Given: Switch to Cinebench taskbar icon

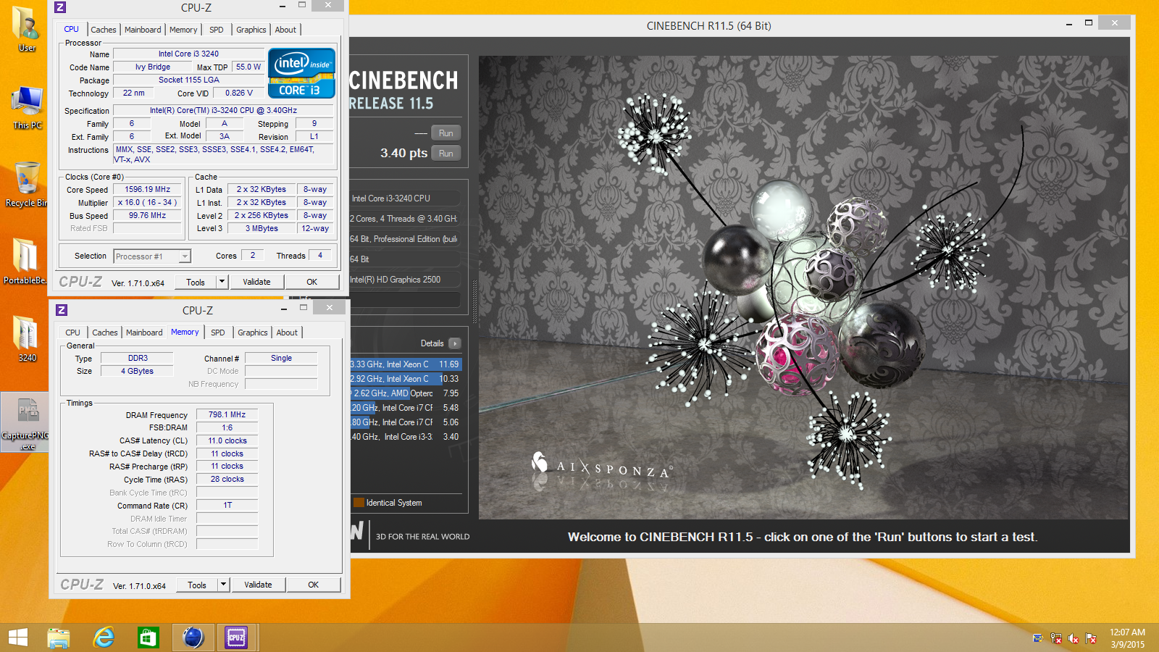Looking at the screenshot, I should pos(193,638).
